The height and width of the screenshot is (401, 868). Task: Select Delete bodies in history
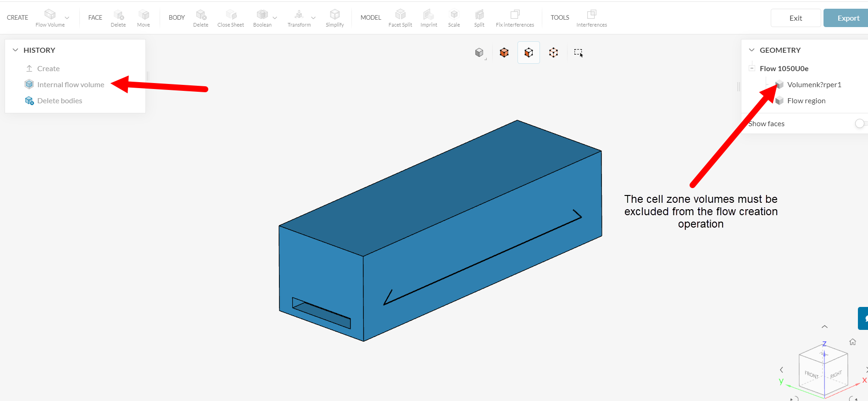(59, 100)
